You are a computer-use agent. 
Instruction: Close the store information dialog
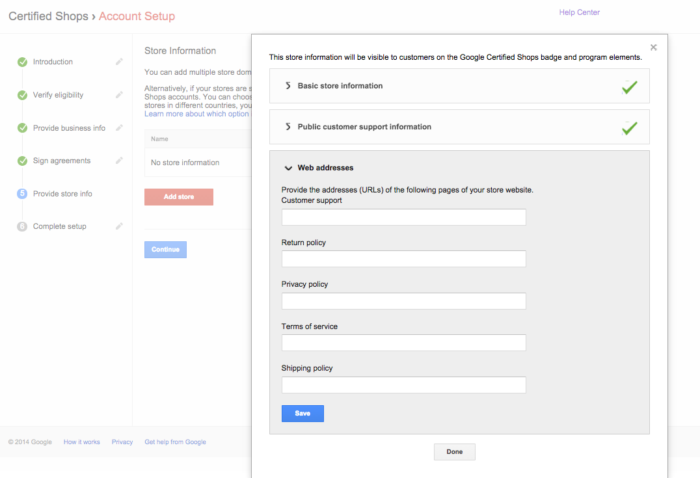654,47
